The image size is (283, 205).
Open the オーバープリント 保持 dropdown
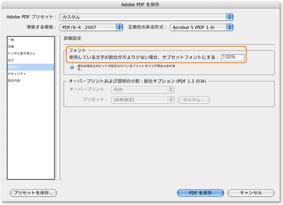tap(142, 90)
